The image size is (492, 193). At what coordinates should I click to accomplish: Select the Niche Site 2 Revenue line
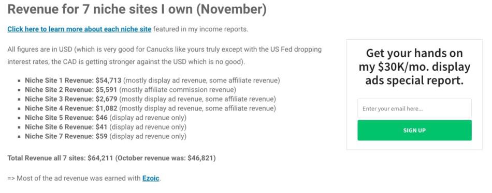coord(130,90)
